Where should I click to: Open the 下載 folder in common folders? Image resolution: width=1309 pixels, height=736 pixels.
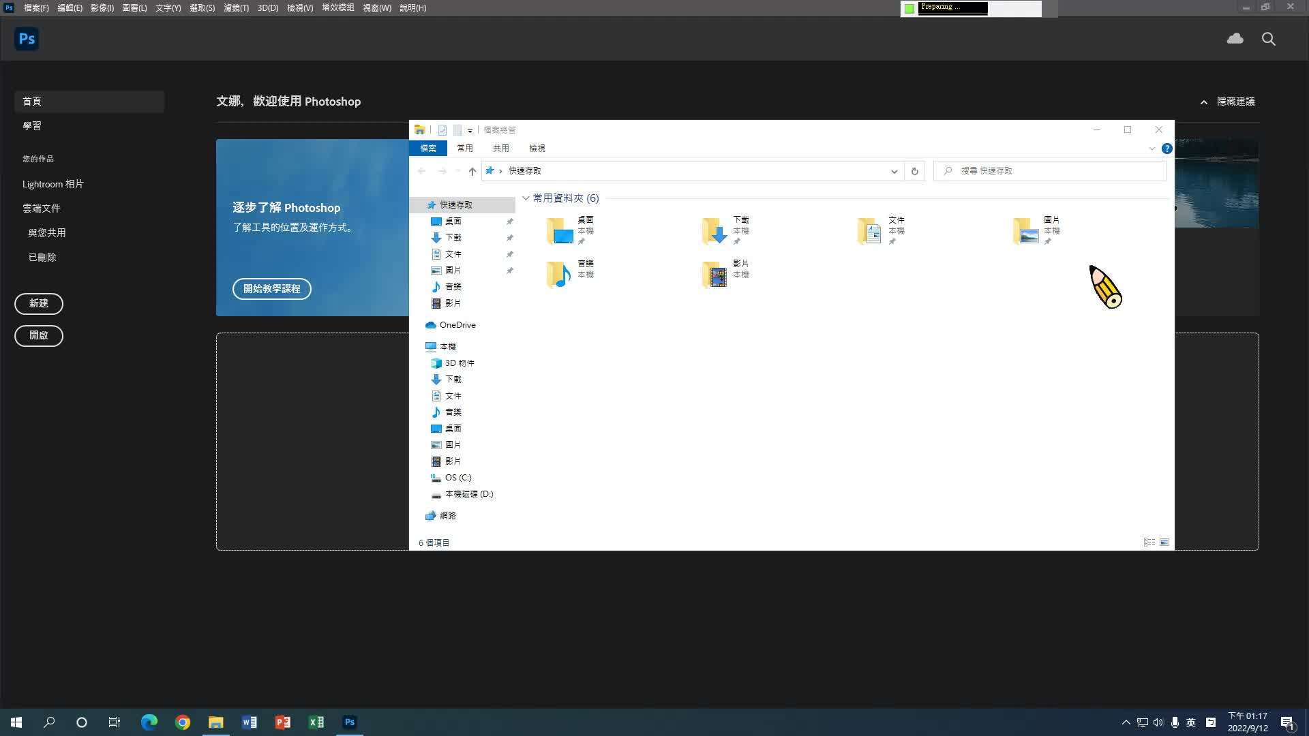[x=727, y=230]
